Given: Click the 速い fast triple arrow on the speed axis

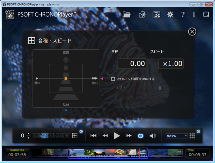Looking at the screenshot, I should (95, 78).
